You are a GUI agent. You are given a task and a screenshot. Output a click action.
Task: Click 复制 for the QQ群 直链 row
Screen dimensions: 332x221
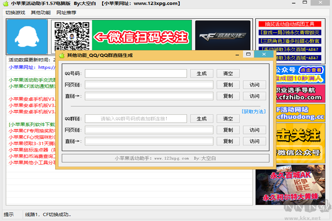coord(228,141)
